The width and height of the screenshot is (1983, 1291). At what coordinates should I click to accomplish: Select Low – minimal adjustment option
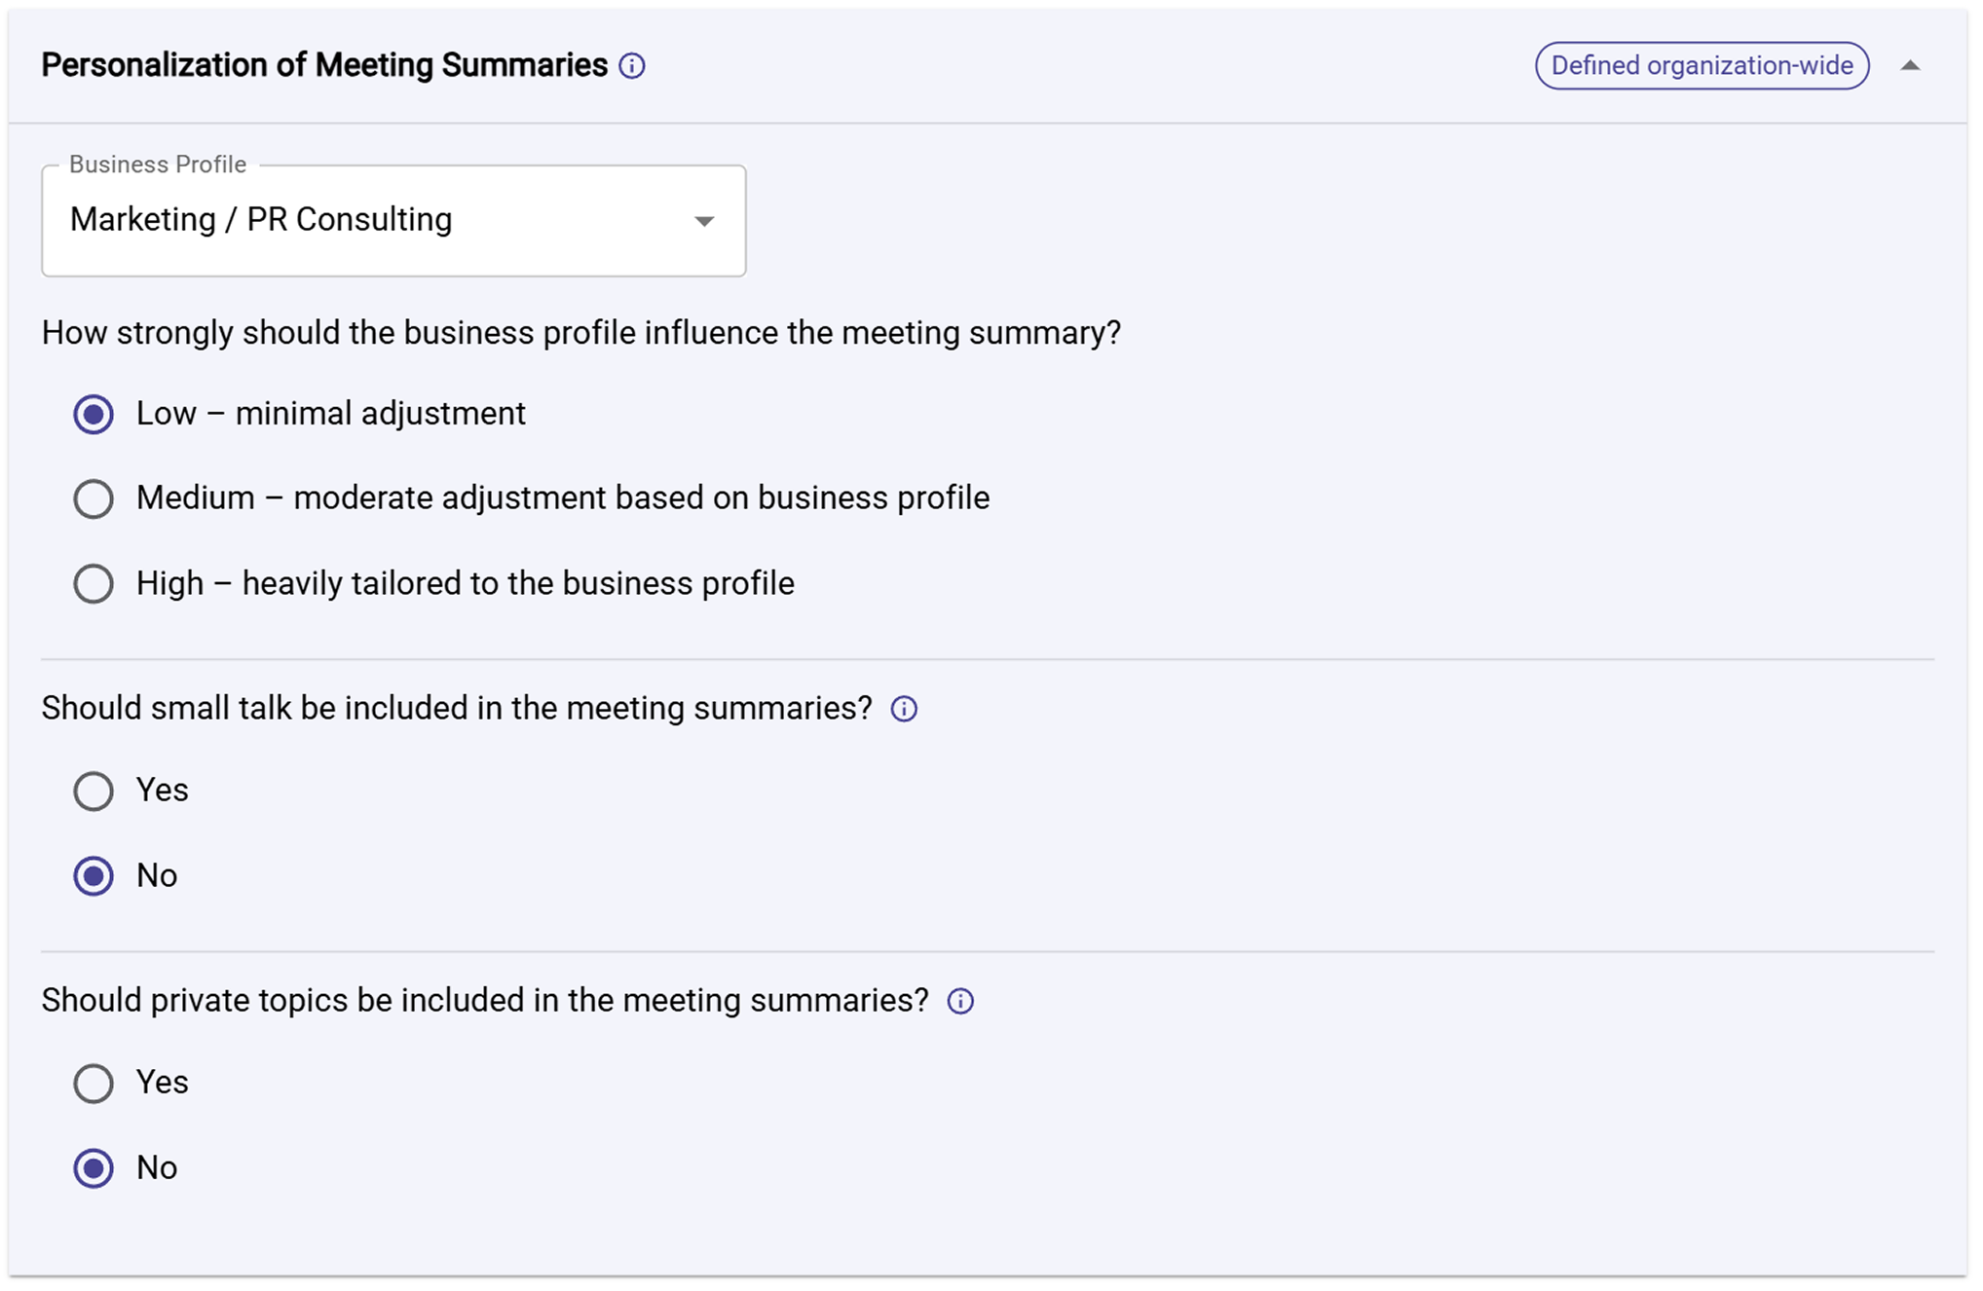click(94, 414)
